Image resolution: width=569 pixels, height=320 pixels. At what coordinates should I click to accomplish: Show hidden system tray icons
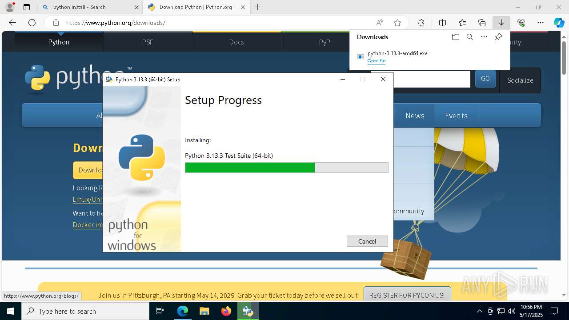(479, 311)
